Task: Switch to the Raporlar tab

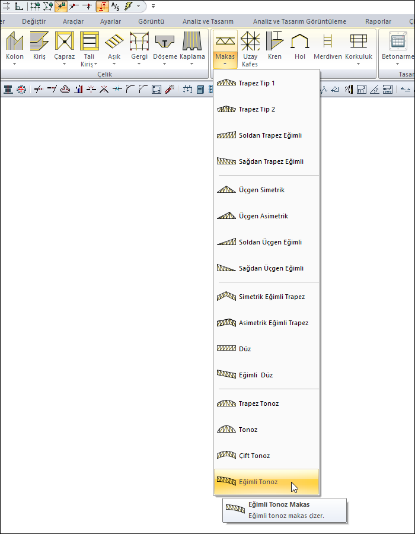Action: click(378, 21)
